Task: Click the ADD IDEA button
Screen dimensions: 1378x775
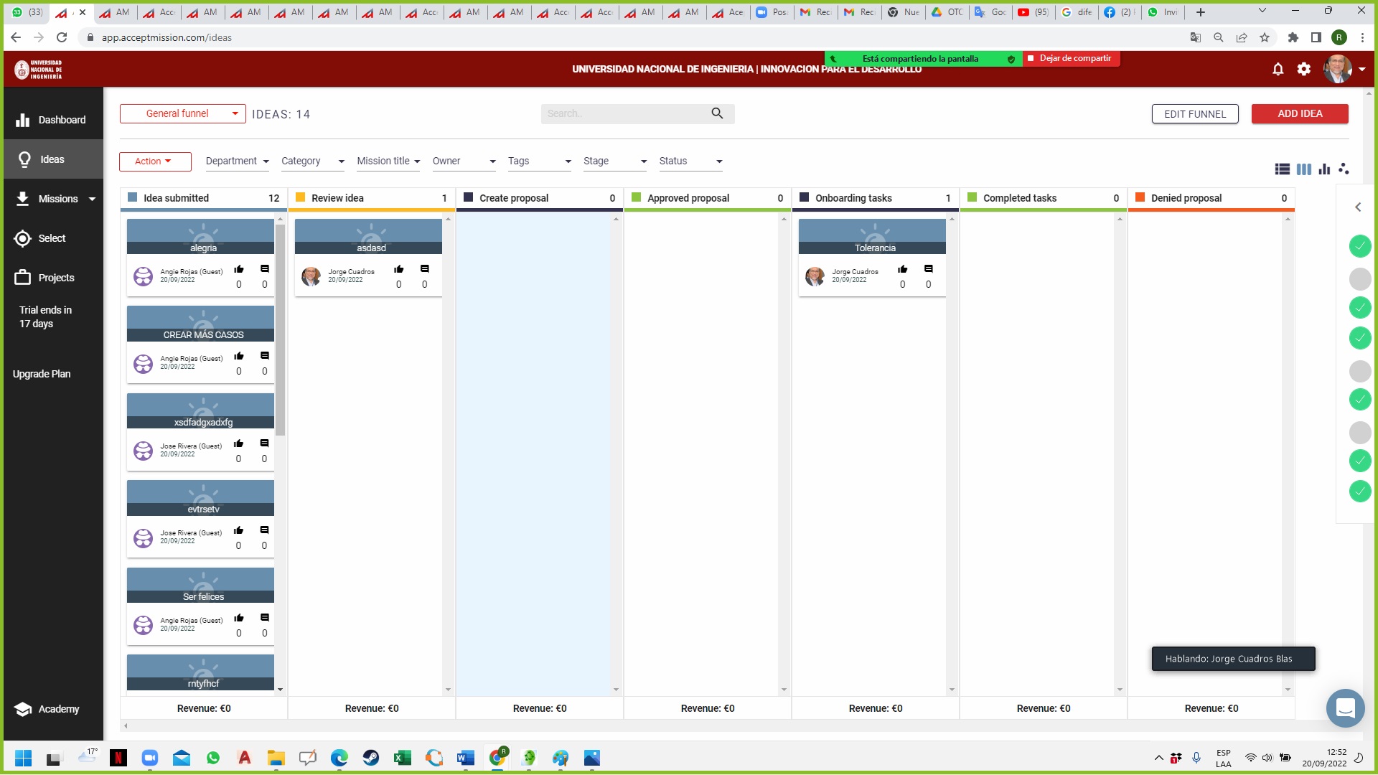Action: [x=1299, y=113]
